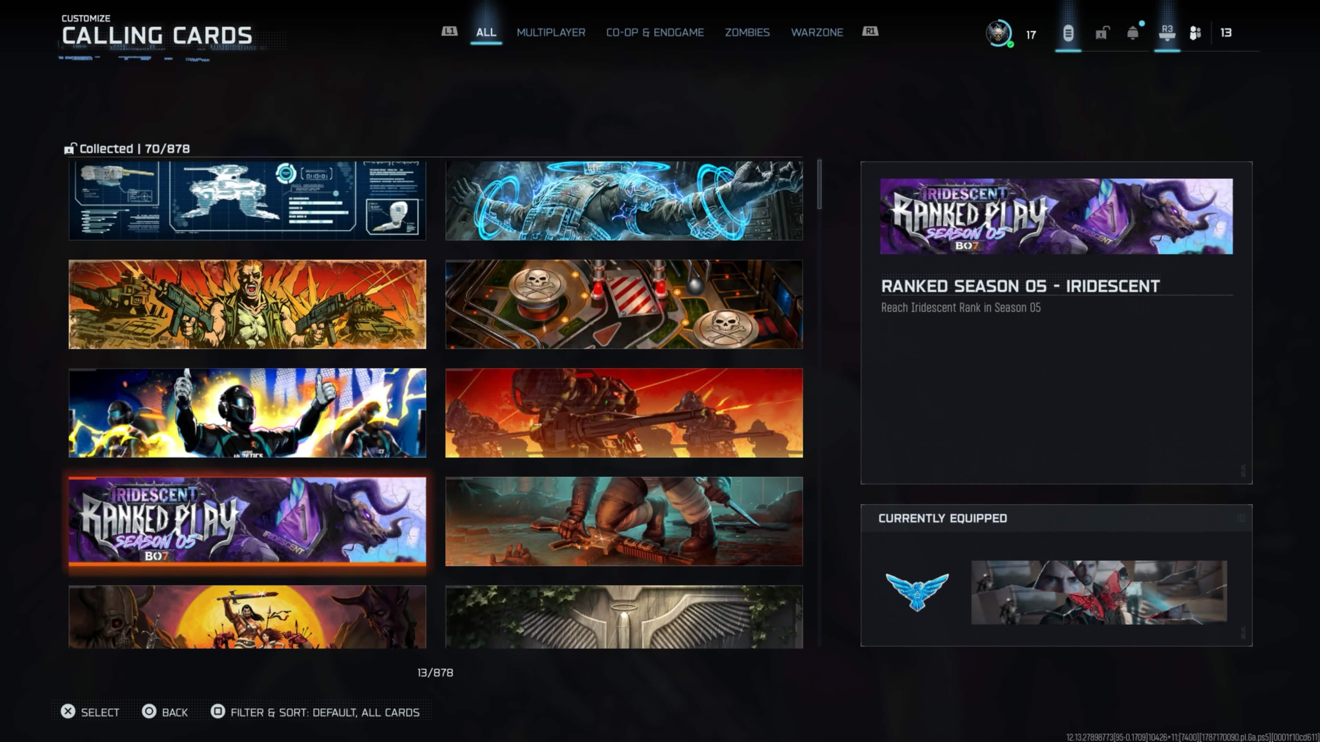Click the 'CURRENTLY EQUIPPED' heading

tap(943, 518)
